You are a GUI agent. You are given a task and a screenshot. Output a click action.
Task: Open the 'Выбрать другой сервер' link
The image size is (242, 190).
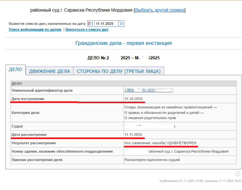click(x=160, y=10)
